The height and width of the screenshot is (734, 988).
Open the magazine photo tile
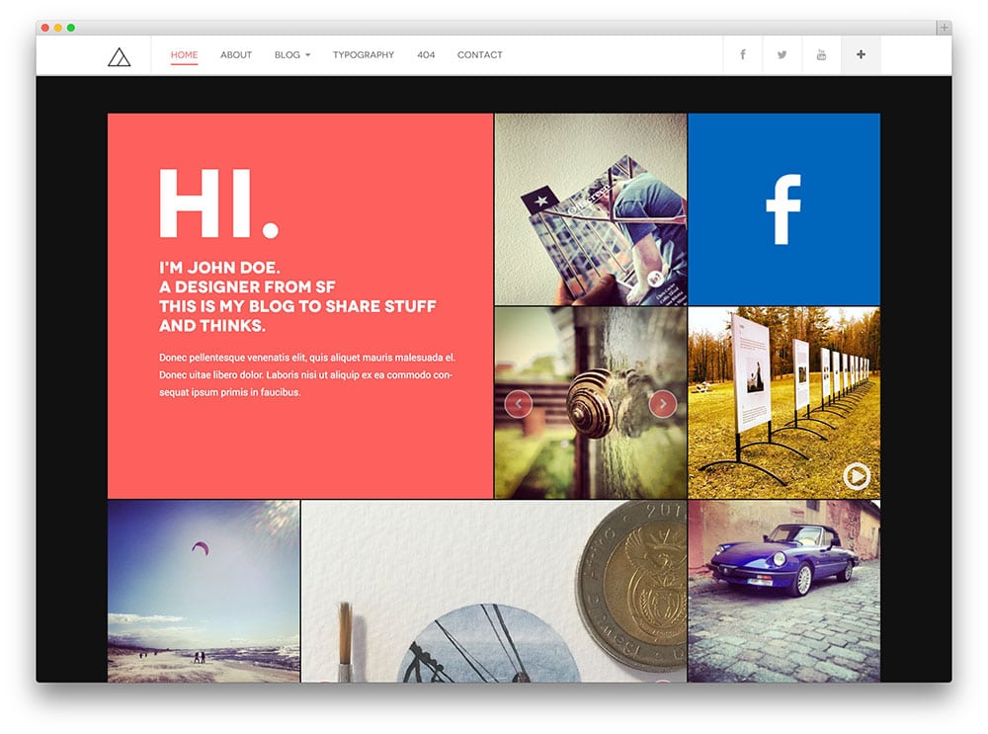point(591,209)
